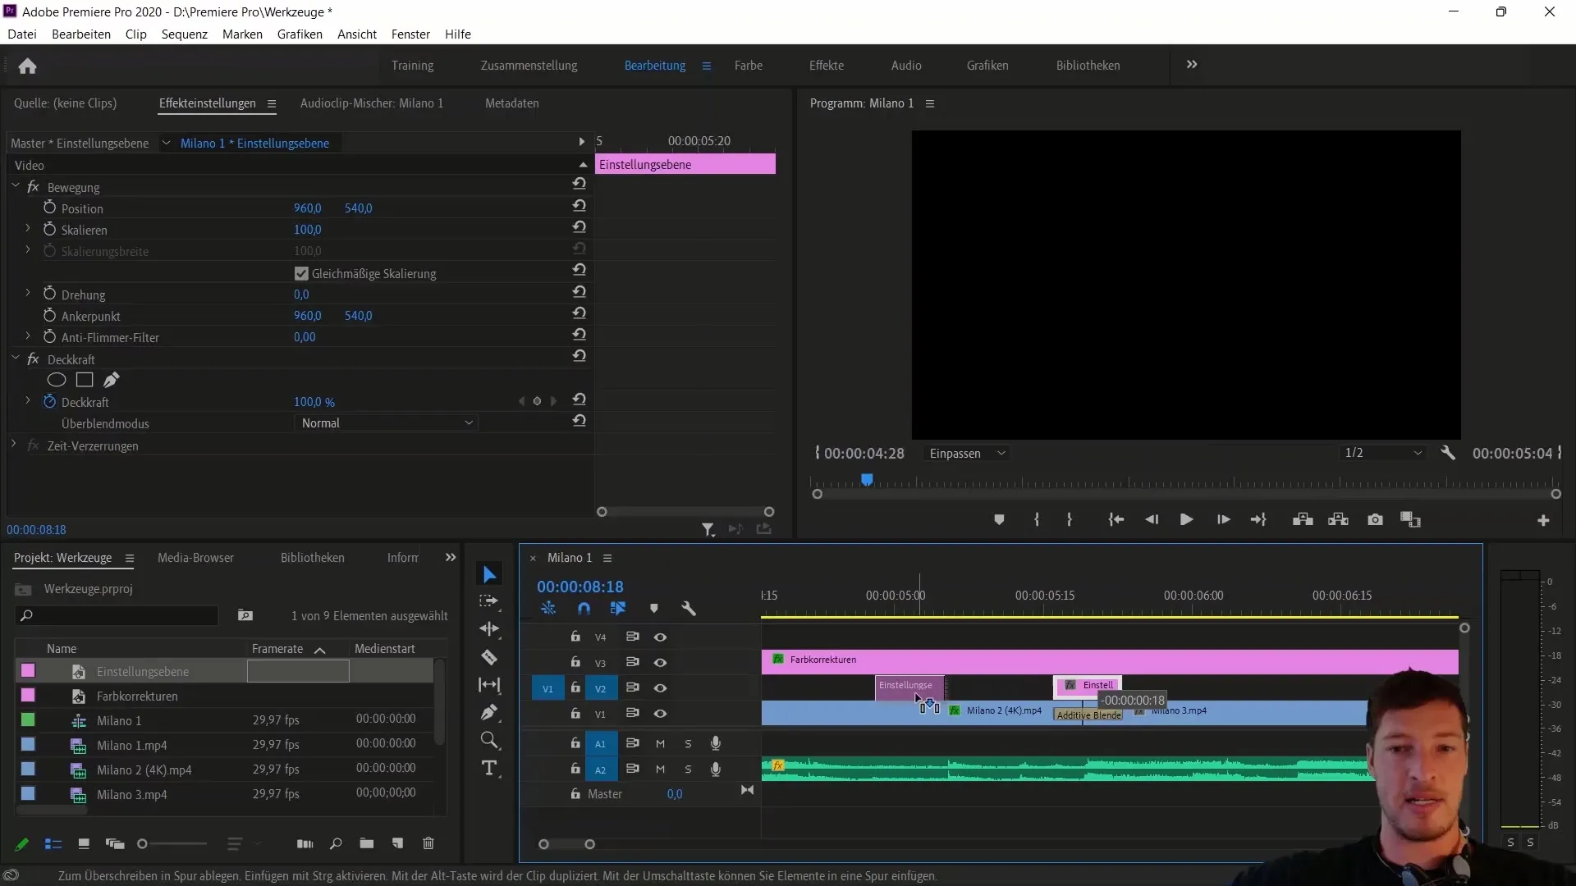Viewport: 1576px width, 886px height.
Task: Toggle Snap in timeline
Action: click(x=584, y=609)
